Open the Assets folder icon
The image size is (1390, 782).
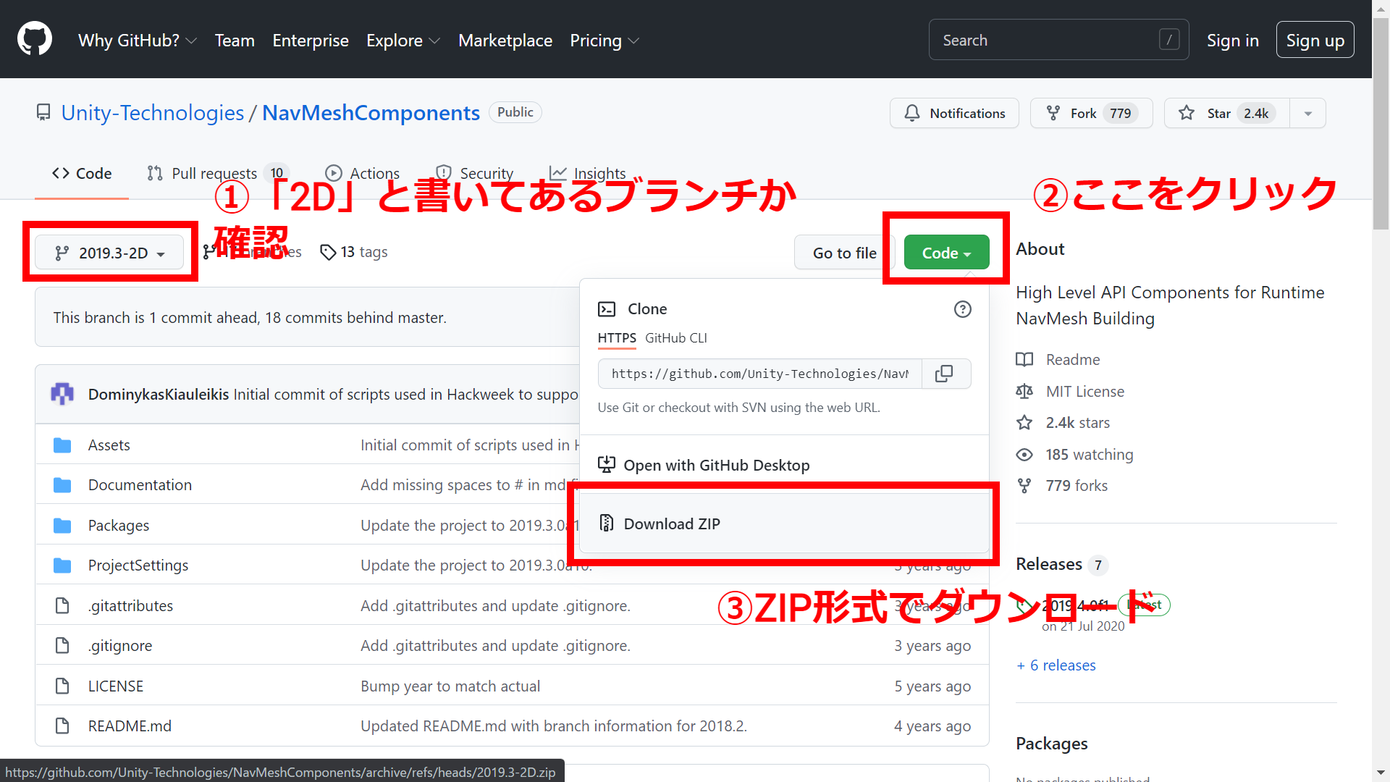tap(62, 445)
